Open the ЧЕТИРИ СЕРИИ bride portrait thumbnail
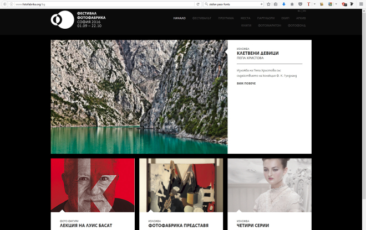Viewport: 366px width, 230px height. pyautogui.click(x=270, y=185)
